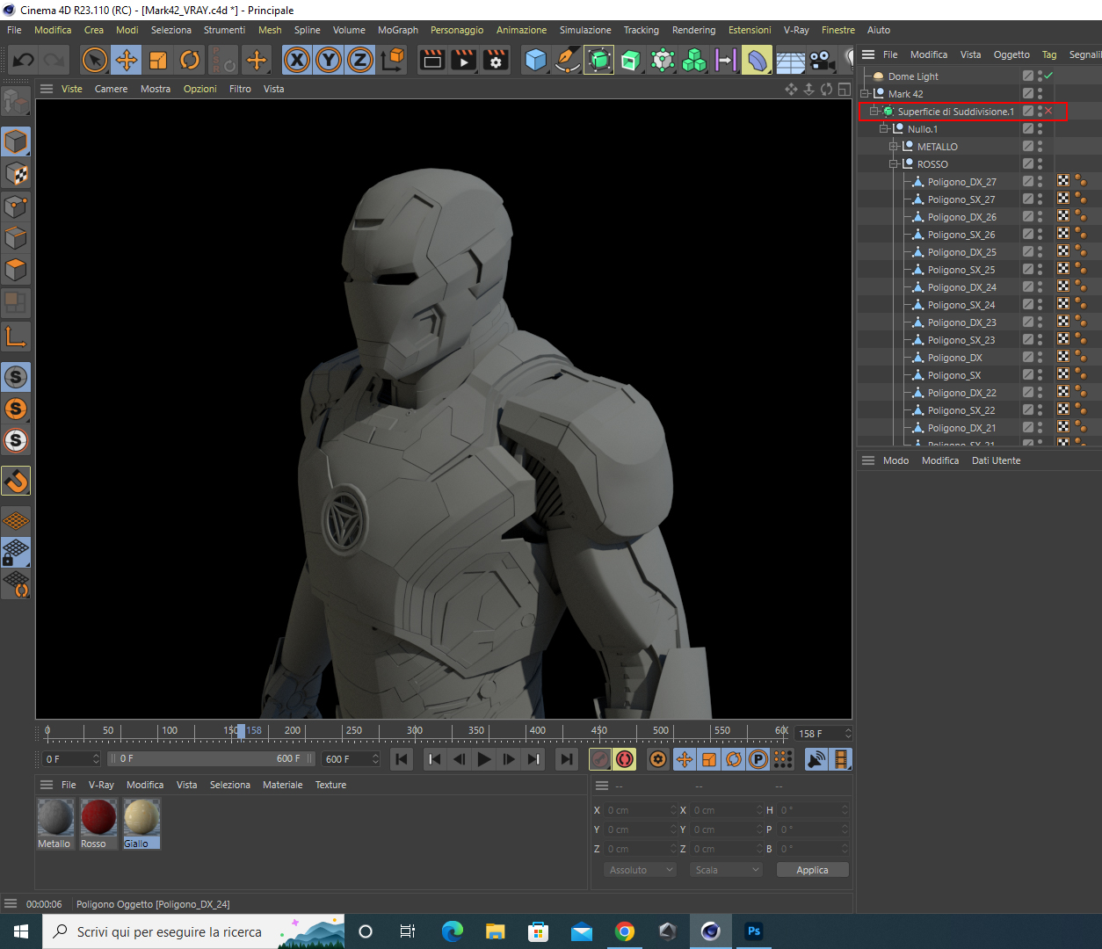Click timeline ruler at frame 300
The width and height of the screenshot is (1102, 949).
[415, 731]
